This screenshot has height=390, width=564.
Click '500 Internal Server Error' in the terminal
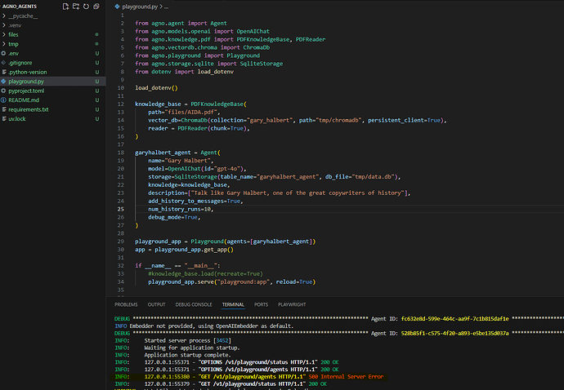click(x=346, y=377)
